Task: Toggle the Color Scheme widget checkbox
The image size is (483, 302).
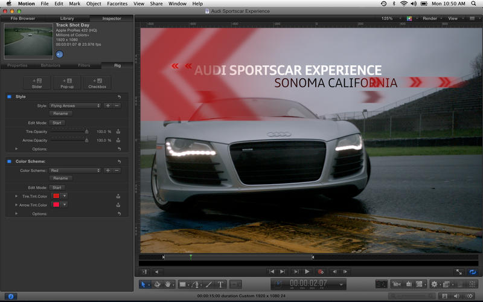Action: (x=9, y=161)
